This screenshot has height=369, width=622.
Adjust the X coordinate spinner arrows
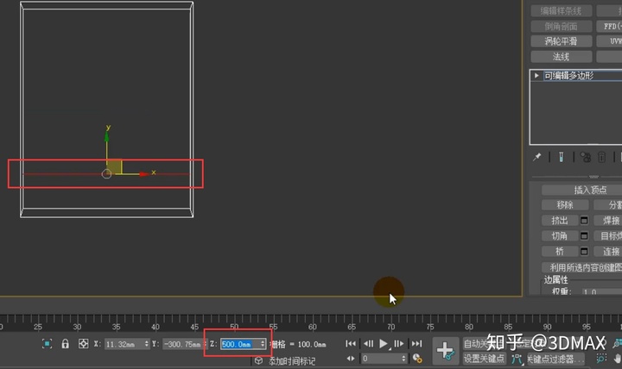(146, 345)
